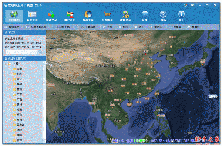Open the 在线地图 online map view
Screen dimensions: 222x146
tap(14, 16)
